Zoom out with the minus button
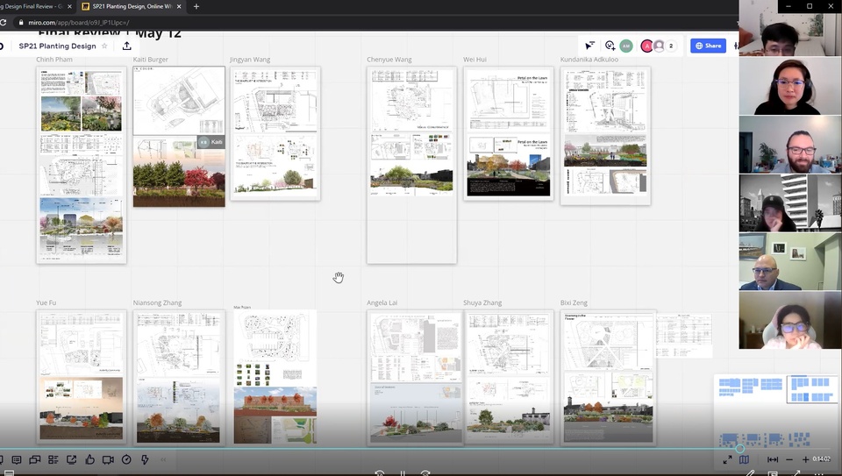842x476 pixels. tap(789, 460)
